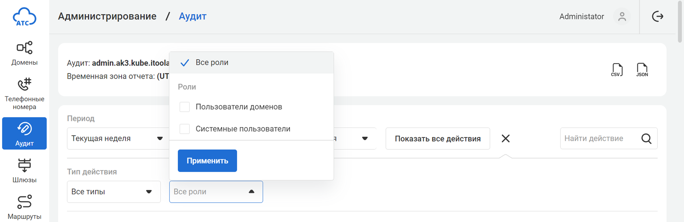The width and height of the screenshot is (684, 222).
Task: Click the ATC cloud logo
Action: coord(24,17)
